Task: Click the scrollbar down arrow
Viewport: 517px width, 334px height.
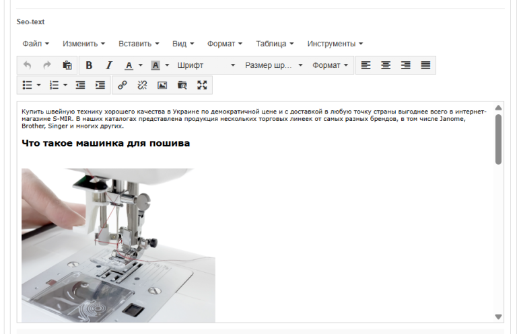Action: pos(499,317)
